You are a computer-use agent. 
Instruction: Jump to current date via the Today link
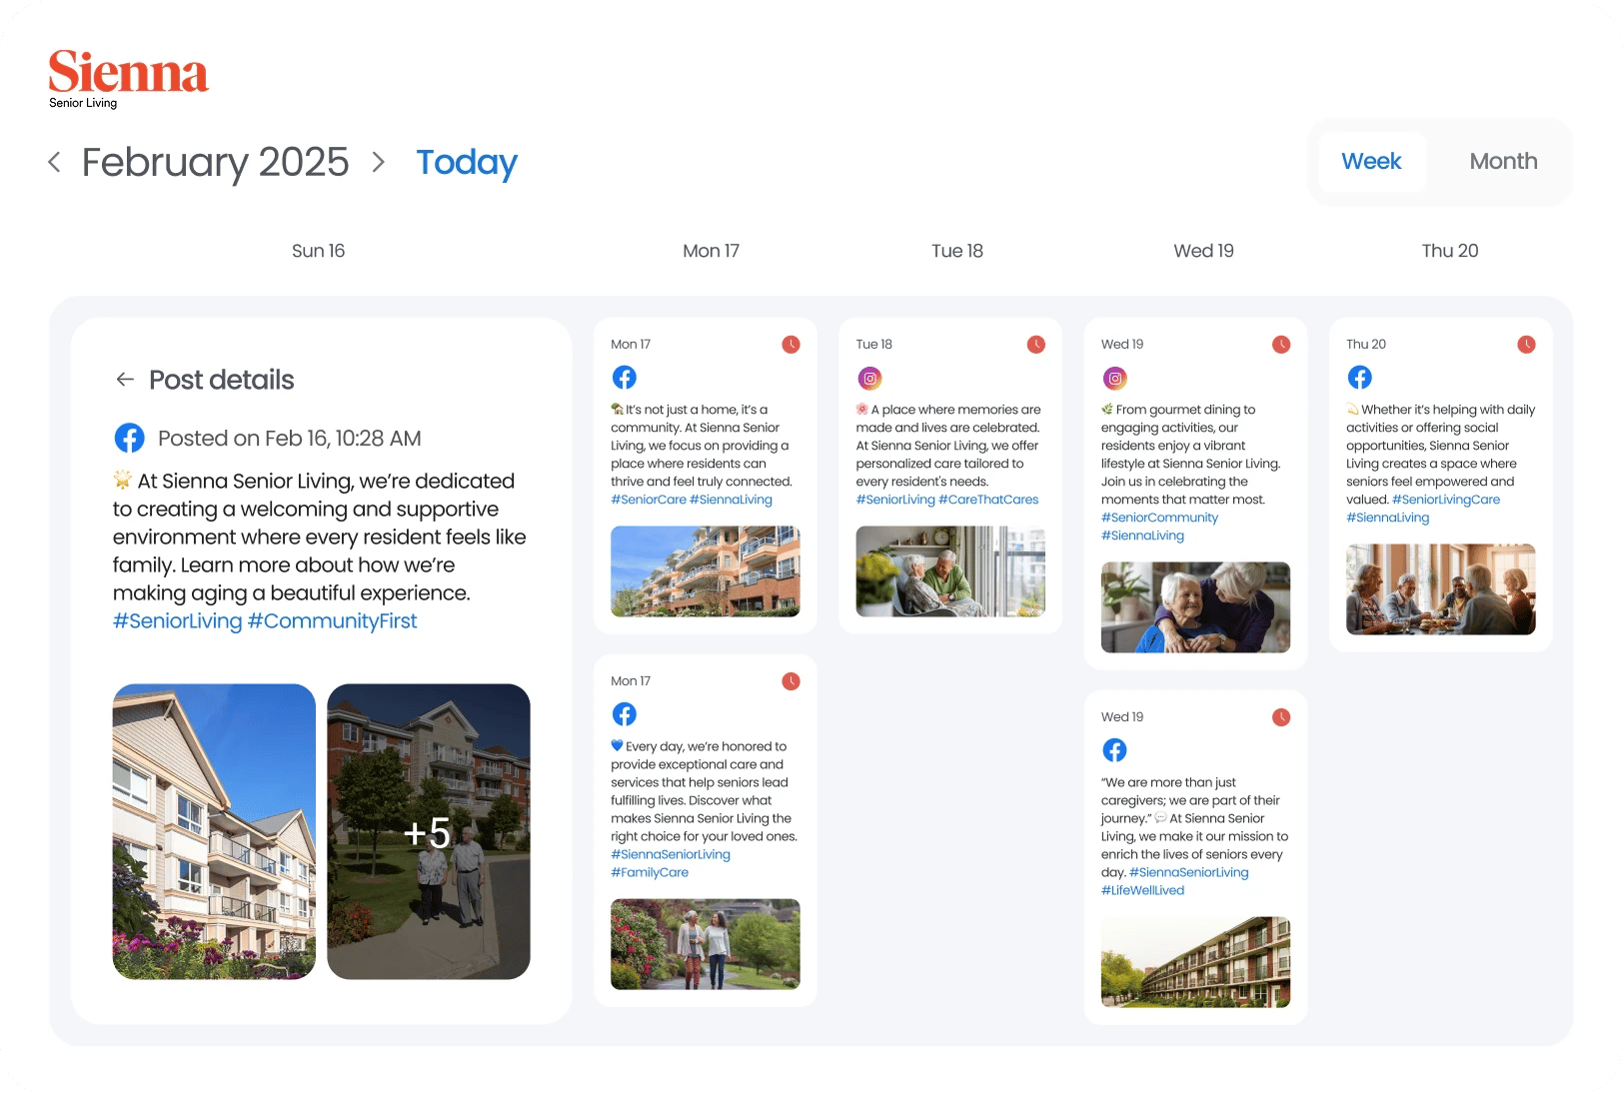466,162
